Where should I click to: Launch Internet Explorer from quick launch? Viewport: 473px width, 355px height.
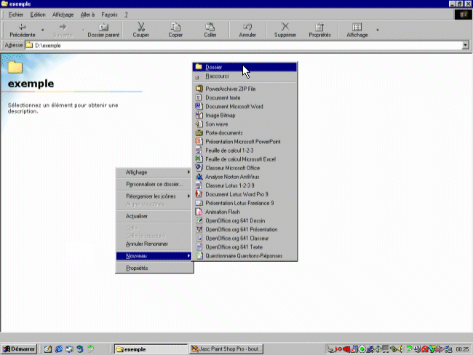[58, 349]
